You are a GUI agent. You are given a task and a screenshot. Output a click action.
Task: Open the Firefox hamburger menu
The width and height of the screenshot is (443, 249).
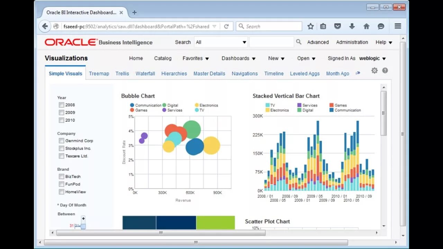(x=398, y=26)
